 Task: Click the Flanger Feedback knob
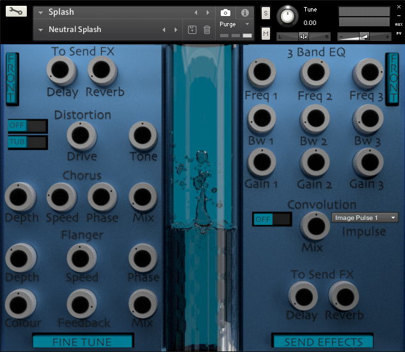click(x=81, y=305)
